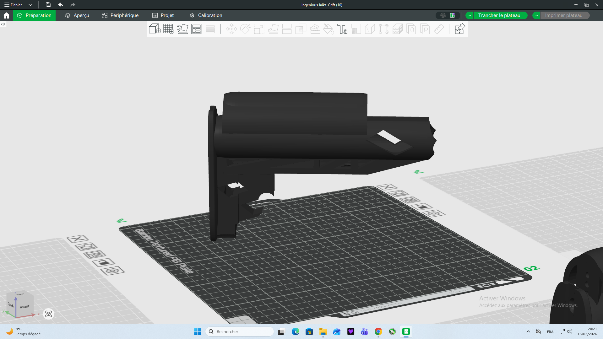Click the cube with dotted seam icon
This screenshot has height=339, width=603.
370,29
